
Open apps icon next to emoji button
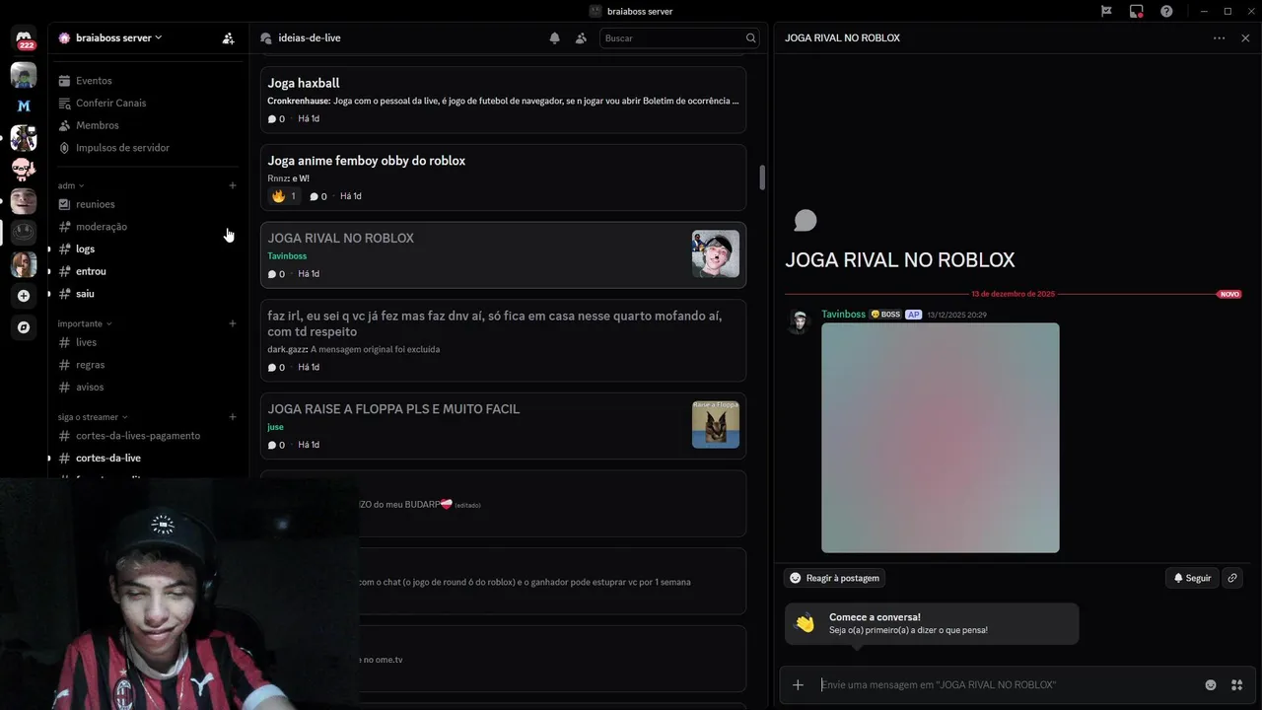(x=1236, y=684)
